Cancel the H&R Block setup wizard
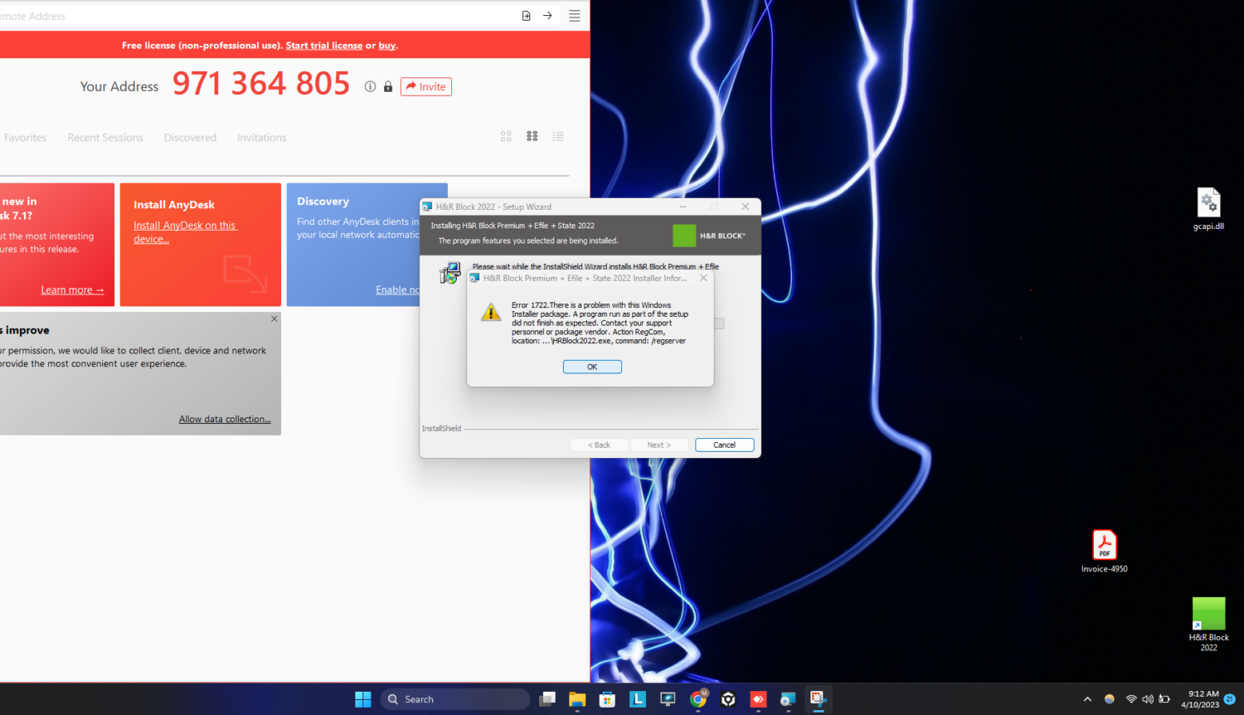The width and height of the screenshot is (1244, 715). [724, 445]
